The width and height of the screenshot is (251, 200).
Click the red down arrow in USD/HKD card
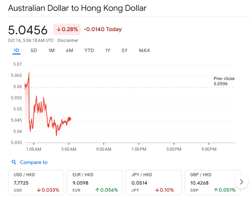tap(39, 190)
